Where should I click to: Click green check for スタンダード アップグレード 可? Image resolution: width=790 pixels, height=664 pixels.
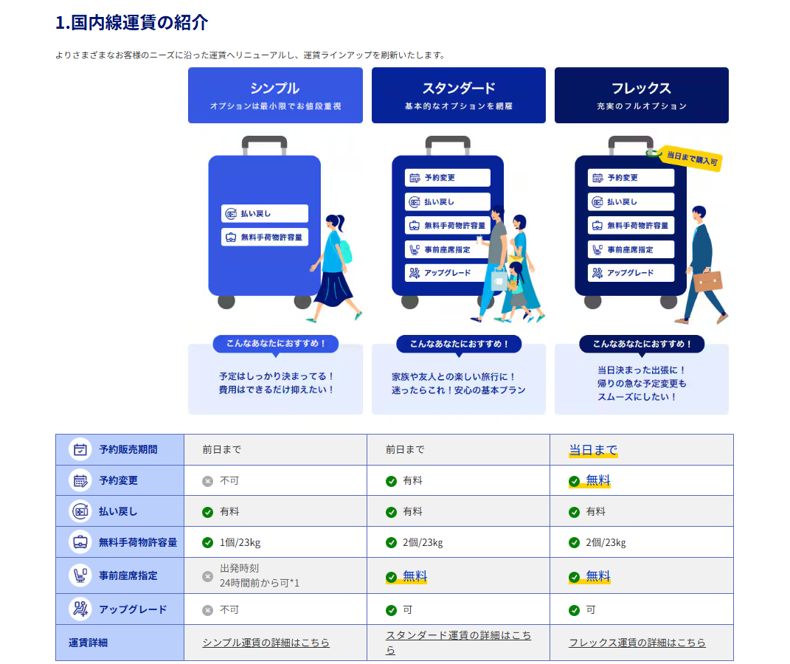coord(391,611)
